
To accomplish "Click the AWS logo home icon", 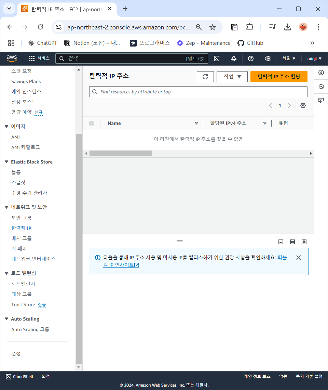I will [12, 58].
